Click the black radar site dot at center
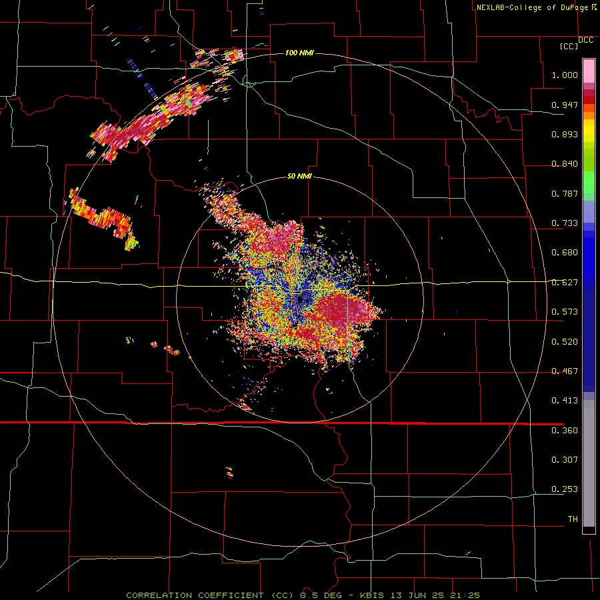 [301, 300]
